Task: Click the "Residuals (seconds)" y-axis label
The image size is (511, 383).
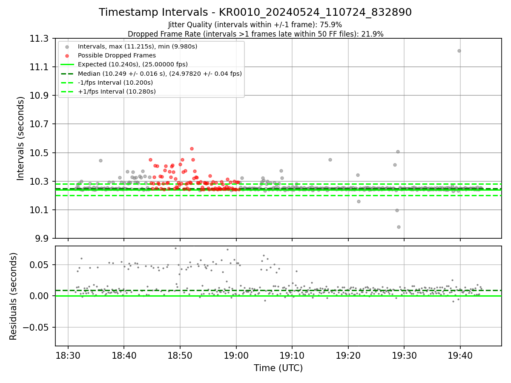Action: [x=14, y=296]
